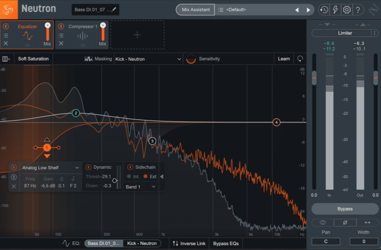Screen dimensions: 381x250
Task: Open Kick - Neutron masking source dropdown
Action: 148,59
